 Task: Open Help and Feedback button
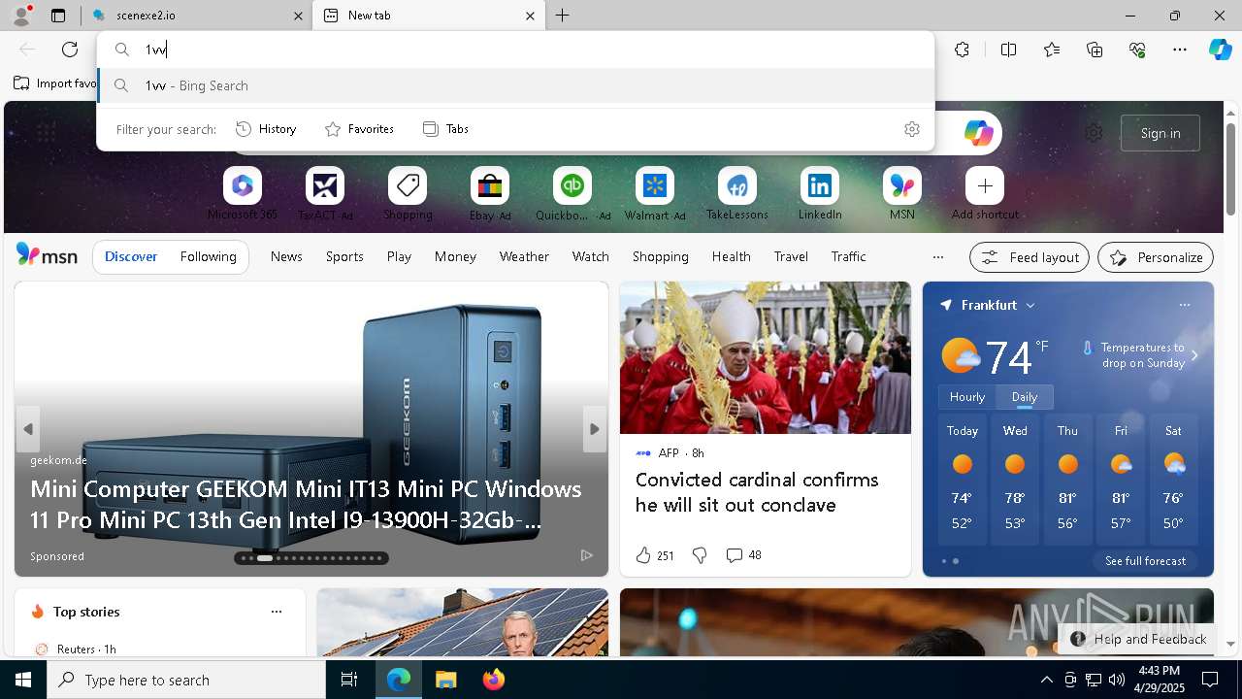(x=1139, y=639)
